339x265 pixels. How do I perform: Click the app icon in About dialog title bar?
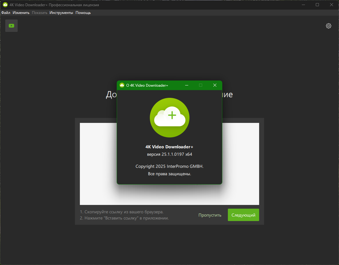click(x=122, y=85)
